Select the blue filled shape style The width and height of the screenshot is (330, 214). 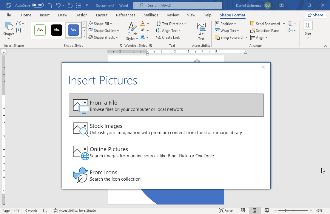73,30
